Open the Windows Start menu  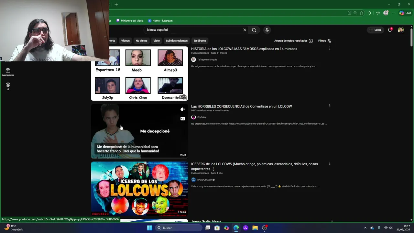point(150,228)
